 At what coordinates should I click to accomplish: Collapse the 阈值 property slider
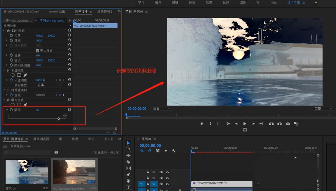click(7, 110)
